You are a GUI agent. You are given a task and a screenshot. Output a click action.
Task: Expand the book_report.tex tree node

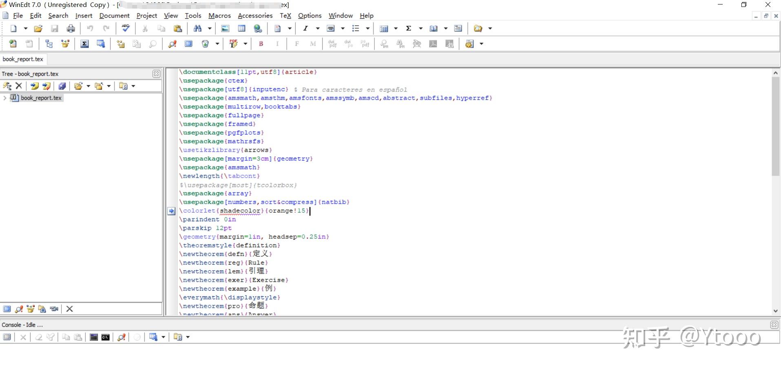tap(4, 98)
